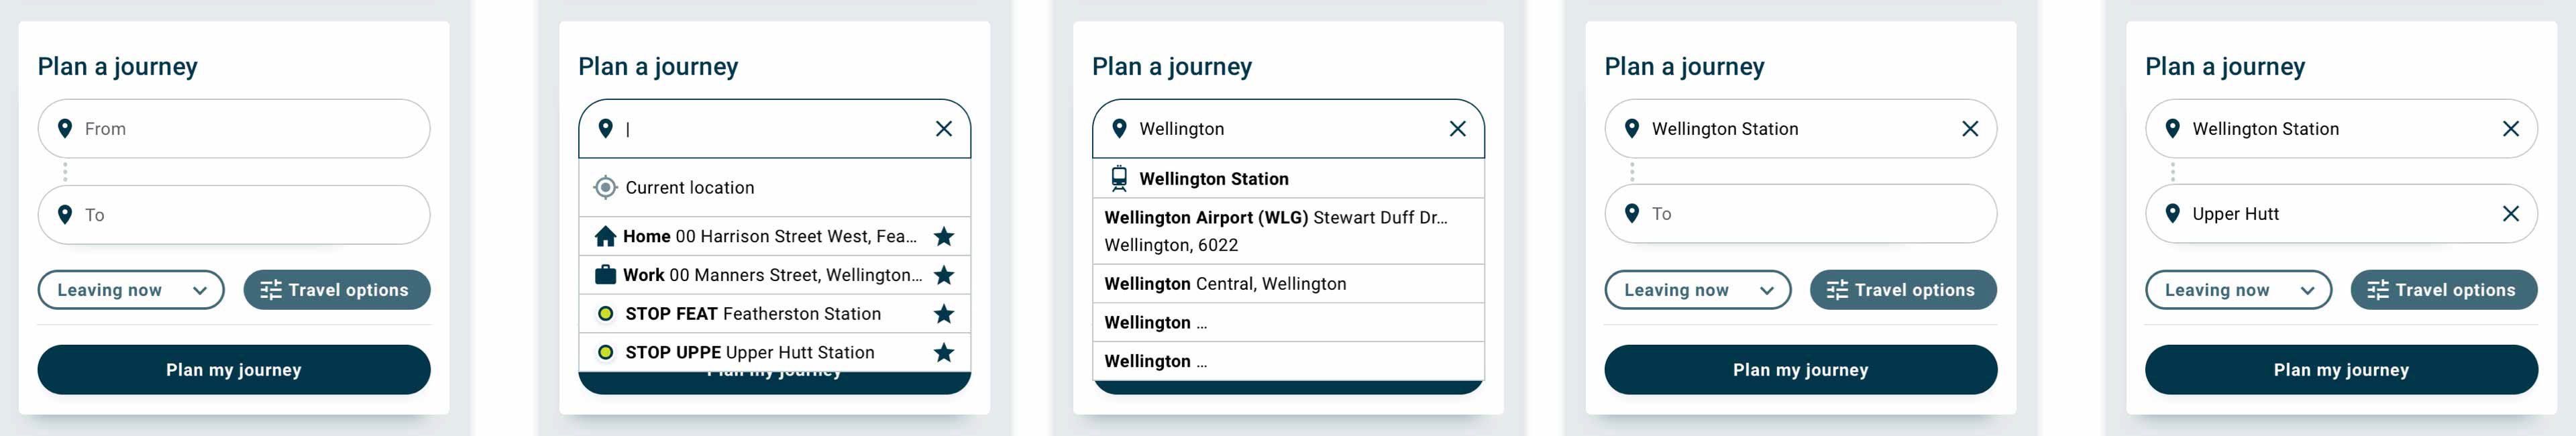Open Leaving now dropdown below empty From field
The height and width of the screenshot is (436, 2576).
(131, 290)
